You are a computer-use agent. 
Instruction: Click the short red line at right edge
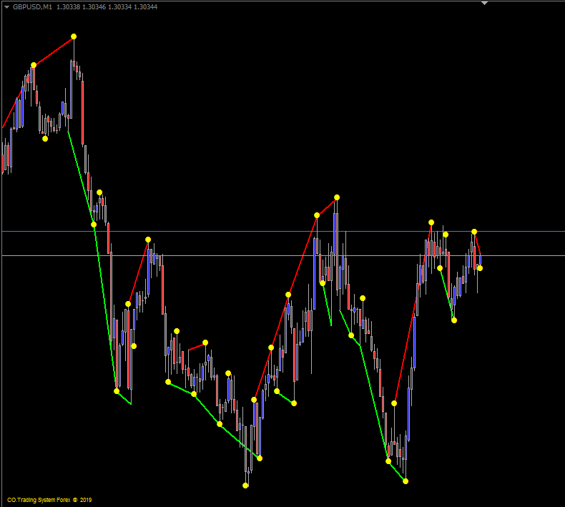478,242
